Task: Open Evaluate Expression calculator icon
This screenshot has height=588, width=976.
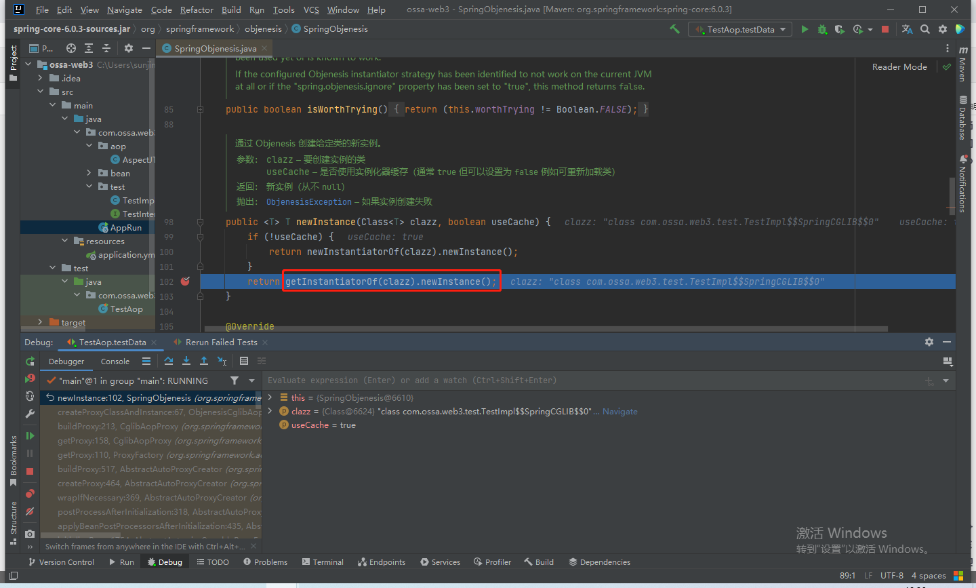Action: [x=244, y=361]
